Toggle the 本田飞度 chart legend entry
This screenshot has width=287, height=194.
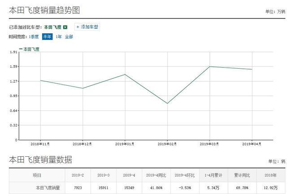[x=29, y=49]
